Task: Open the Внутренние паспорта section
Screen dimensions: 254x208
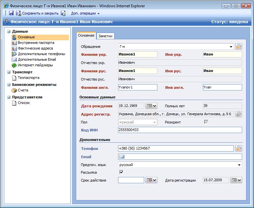Action: (36, 43)
